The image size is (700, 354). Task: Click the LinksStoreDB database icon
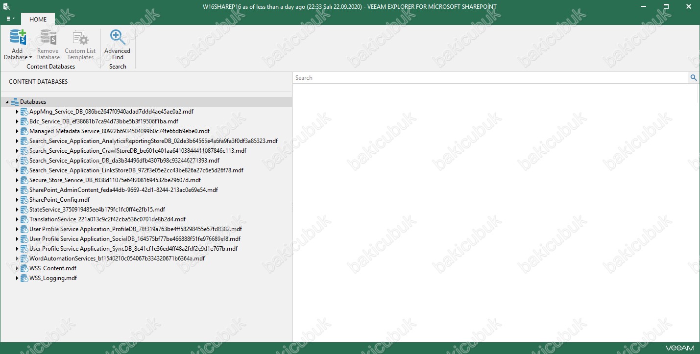[24, 170]
